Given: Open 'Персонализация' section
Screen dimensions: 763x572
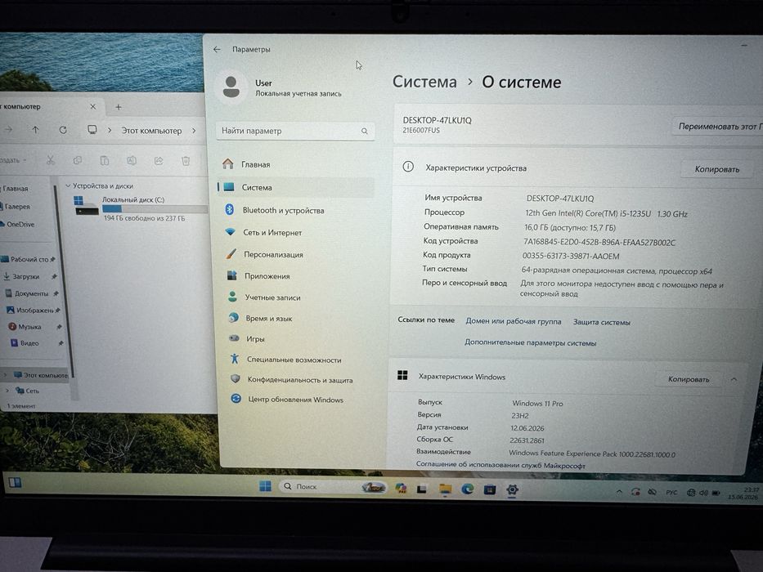Looking at the screenshot, I should 273,254.
